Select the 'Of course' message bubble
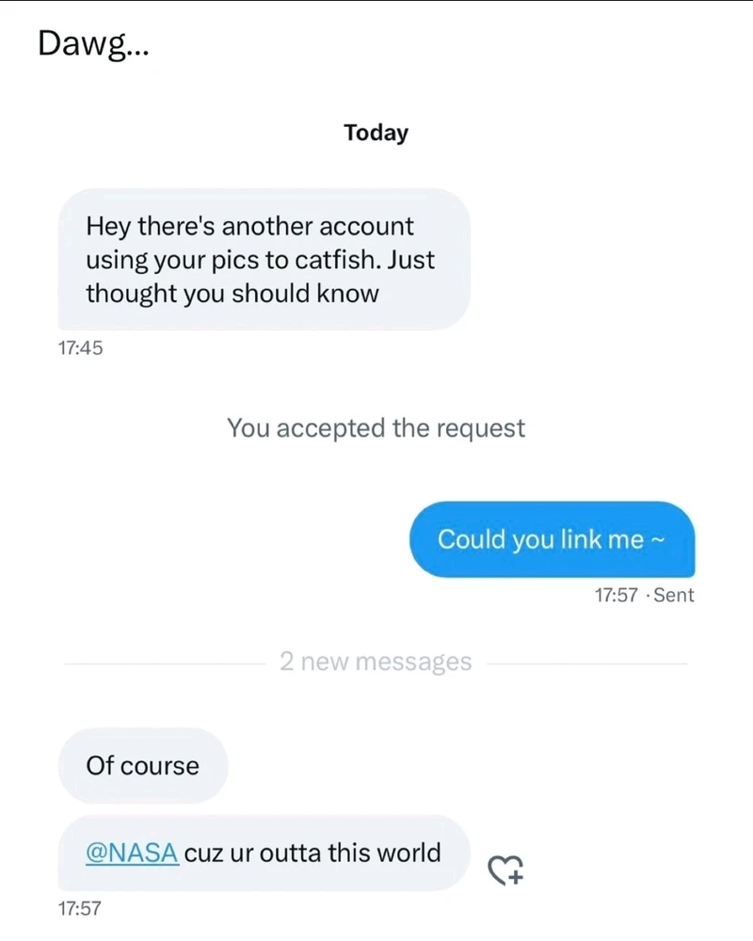 [x=143, y=766]
